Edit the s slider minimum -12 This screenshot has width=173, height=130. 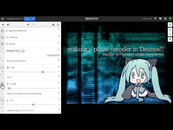coord(7,105)
